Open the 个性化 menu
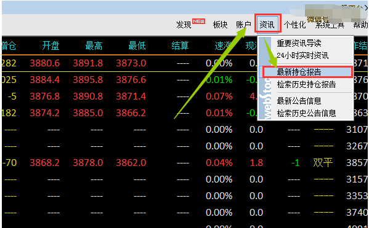Screen dimensions: 369x228 [x=295, y=25]
